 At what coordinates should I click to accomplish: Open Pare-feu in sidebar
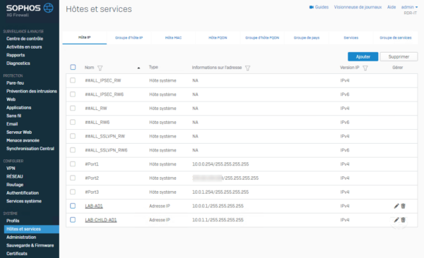[15, 83]
